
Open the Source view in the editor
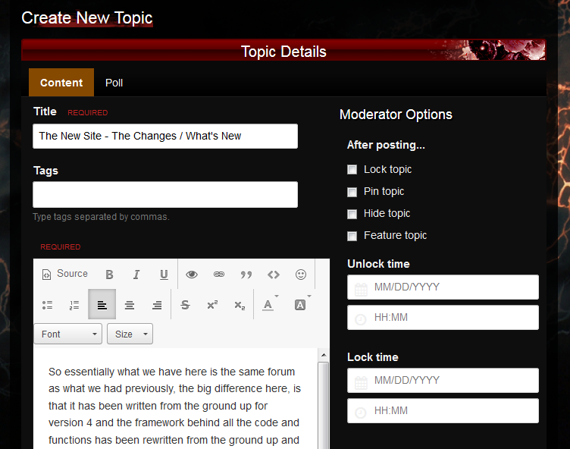click(x=65, y=274)
